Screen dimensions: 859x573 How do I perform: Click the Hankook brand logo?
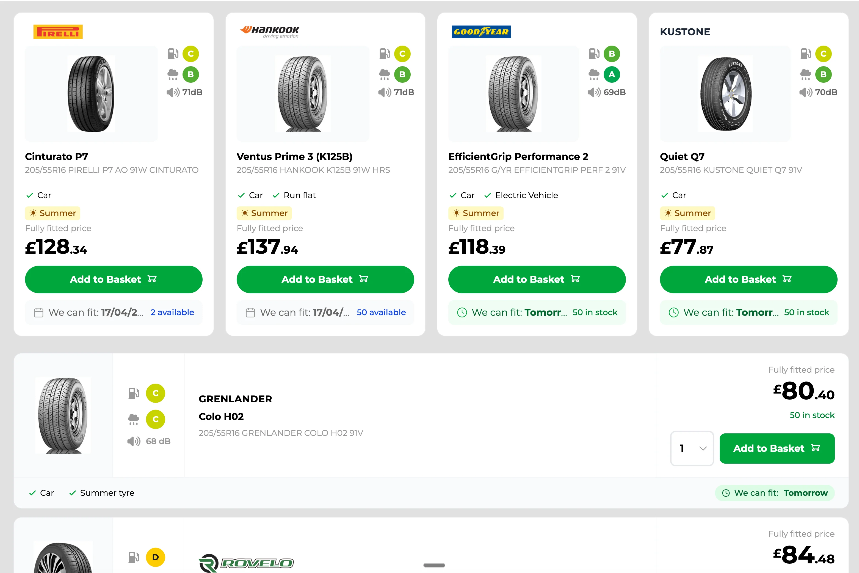269,31
